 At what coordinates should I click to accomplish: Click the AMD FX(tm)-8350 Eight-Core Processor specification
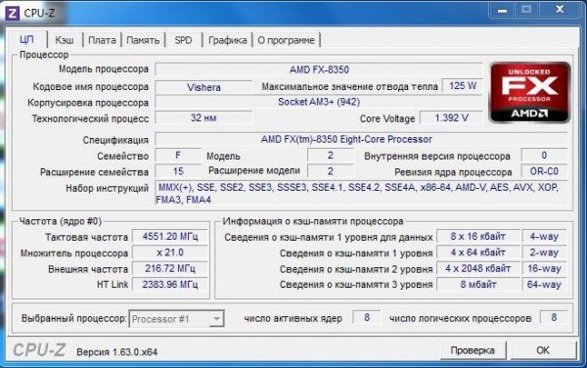361,139
